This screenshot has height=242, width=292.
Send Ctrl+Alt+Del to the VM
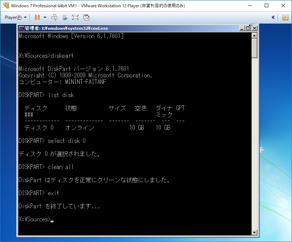click(54, 17)
